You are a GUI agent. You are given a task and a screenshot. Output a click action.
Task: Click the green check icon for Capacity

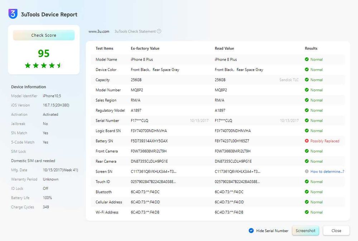pyautogui.click(x=307, y=80)
